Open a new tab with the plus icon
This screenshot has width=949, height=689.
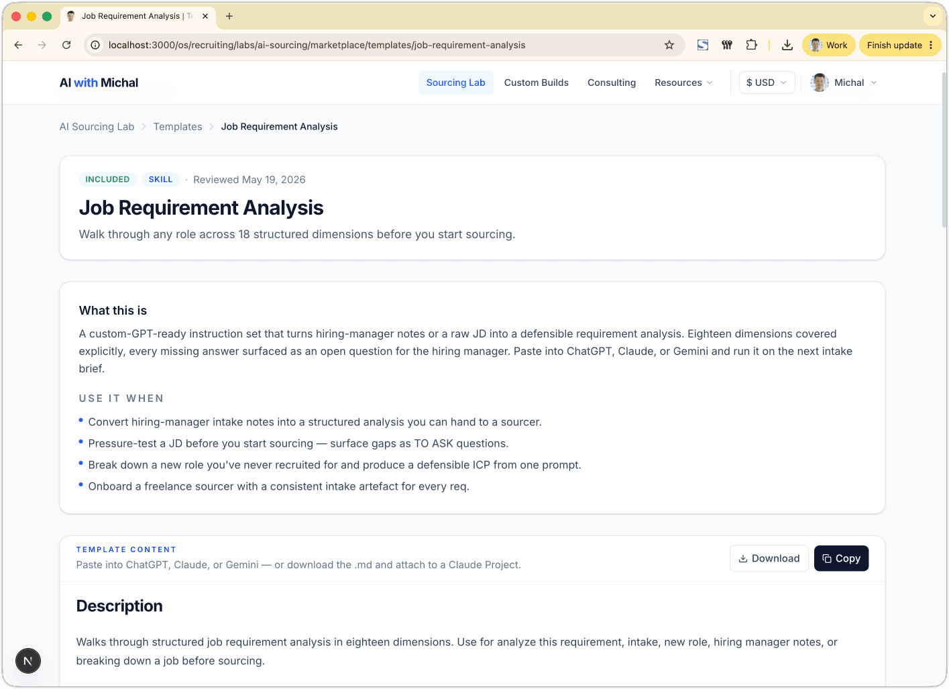(229, 16)
